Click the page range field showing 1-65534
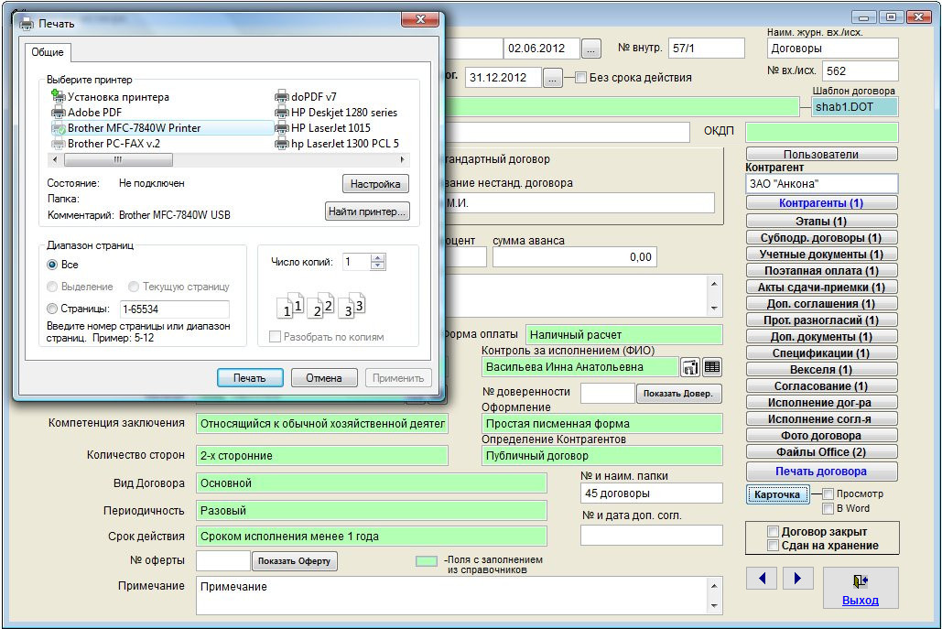 click(174, 309)
